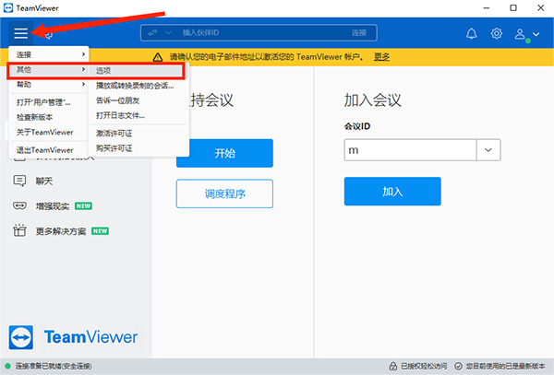Open settings via the gear icon
This screenshot has height=375, width=554.
[x=497, y=33]
